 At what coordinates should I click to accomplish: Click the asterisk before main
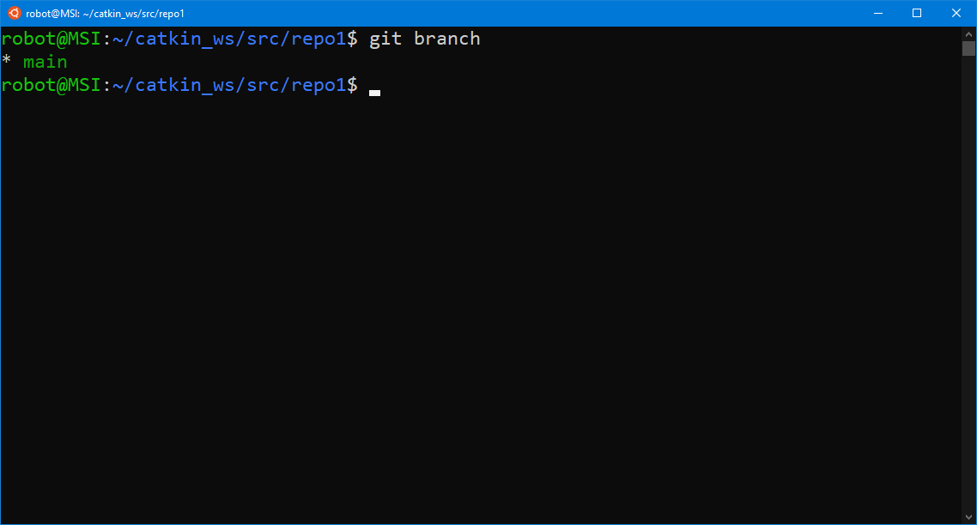coord(7,62)
